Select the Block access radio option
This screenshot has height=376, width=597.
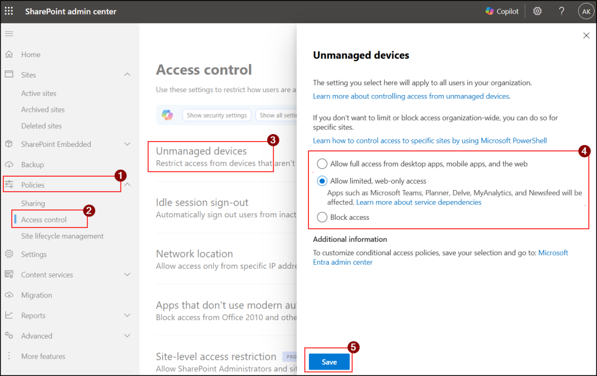[322, 217]
